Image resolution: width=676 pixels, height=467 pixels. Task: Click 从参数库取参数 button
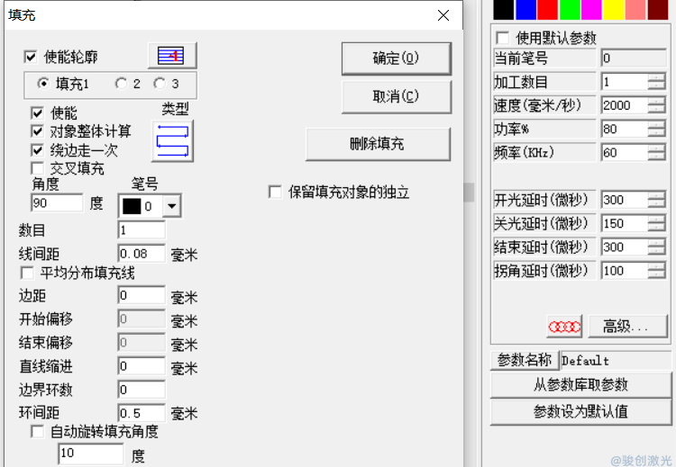(x=580, y=385)
